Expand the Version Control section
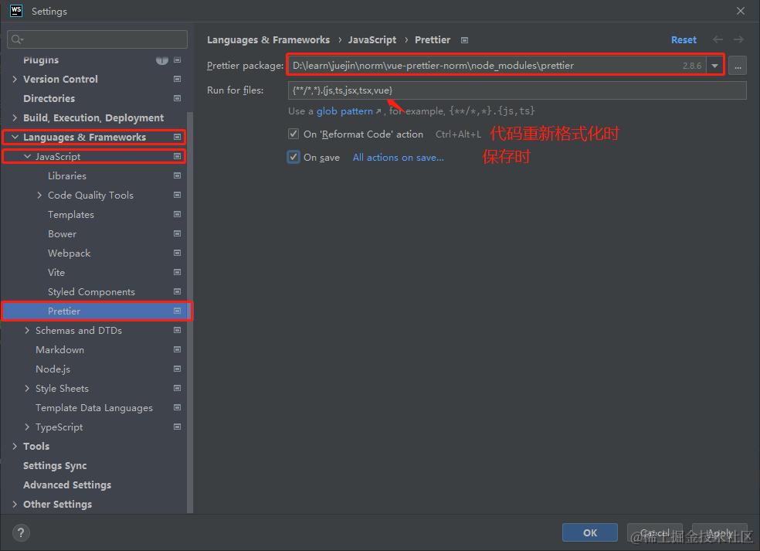This screenshot has width=760, height=551. [15, 79]
